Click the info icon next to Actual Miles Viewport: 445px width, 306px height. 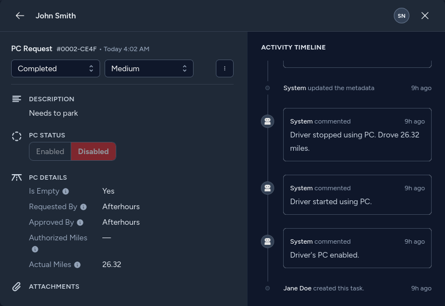pos(77,265)
